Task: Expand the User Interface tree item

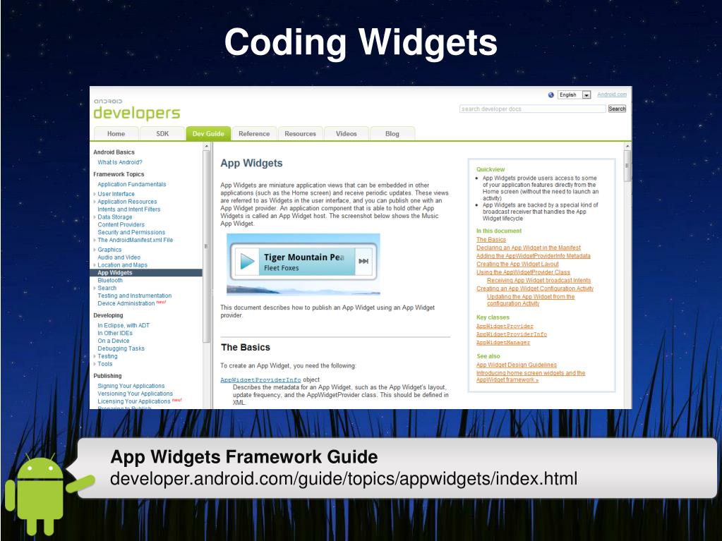Action: (95, 194)
